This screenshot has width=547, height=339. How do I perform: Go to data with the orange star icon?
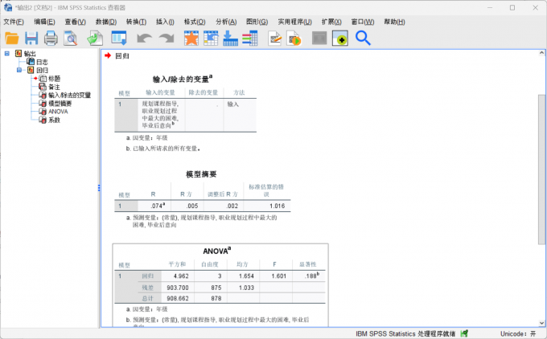[191, 38]
